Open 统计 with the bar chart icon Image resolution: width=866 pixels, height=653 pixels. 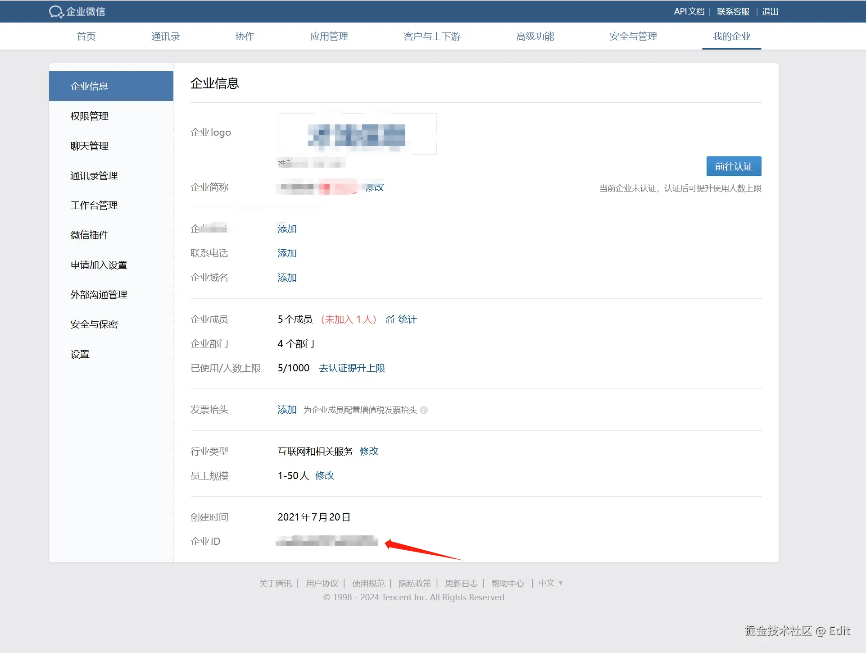pyautogui.click(x=400, y=319)
